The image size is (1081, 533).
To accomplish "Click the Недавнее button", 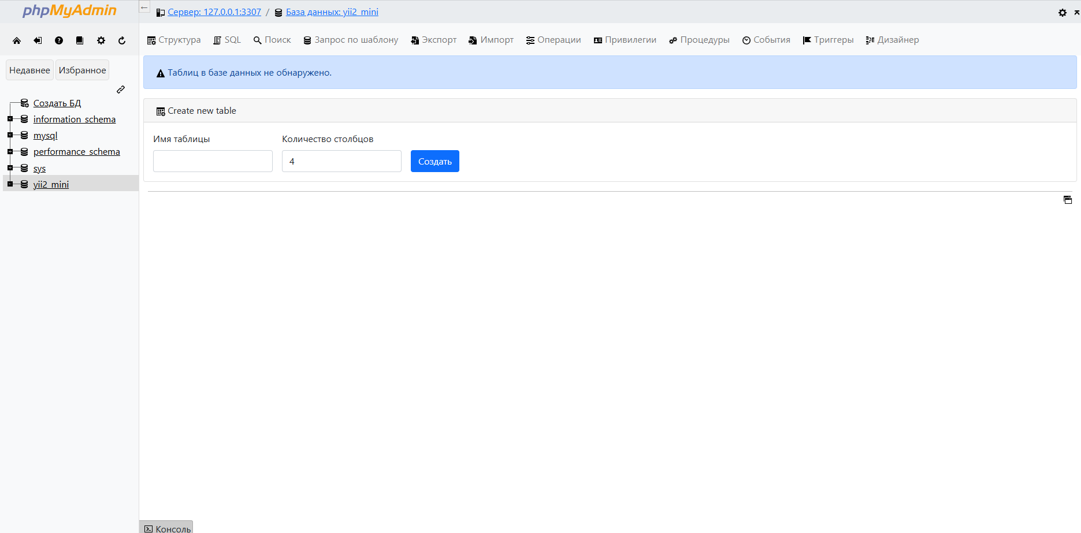I will tap(29, 70).
